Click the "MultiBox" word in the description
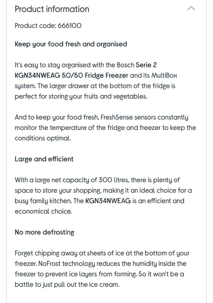 (x=164, y=75)
